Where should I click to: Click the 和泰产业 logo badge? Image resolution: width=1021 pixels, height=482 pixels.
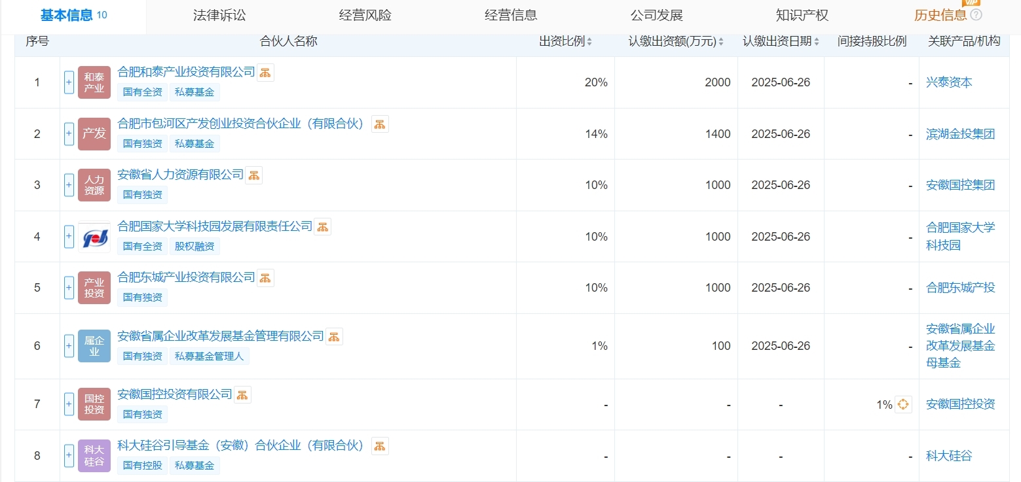tap(94, 82)
